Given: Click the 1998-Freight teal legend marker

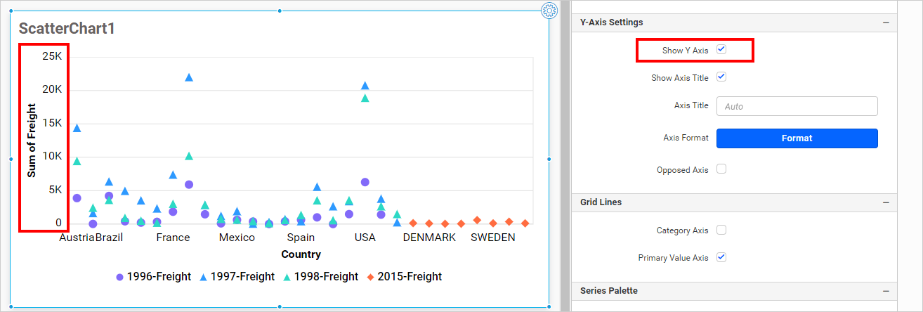Looking at the screenshot, I should 287,277.
